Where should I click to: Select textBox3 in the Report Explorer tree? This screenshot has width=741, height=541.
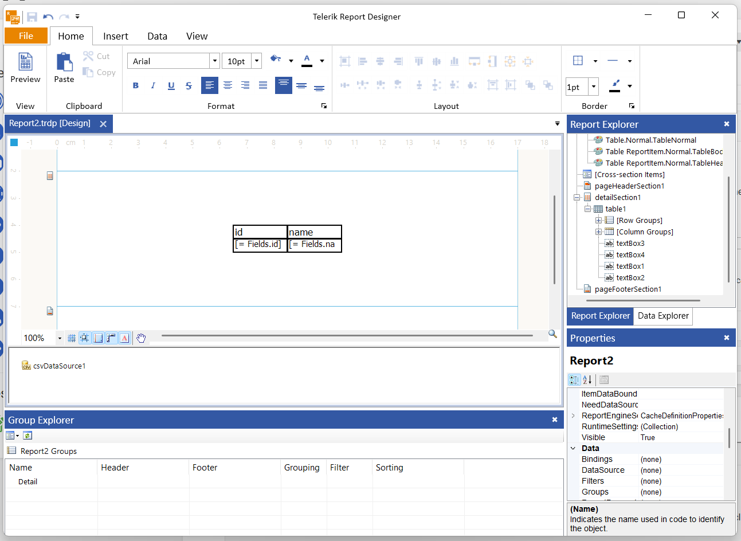tap(630, 243)
